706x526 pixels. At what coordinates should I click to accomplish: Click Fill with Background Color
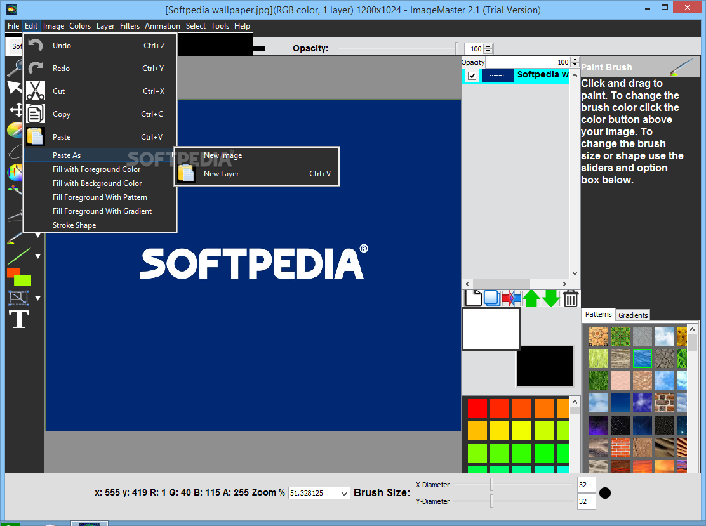[x=100, y=183]
